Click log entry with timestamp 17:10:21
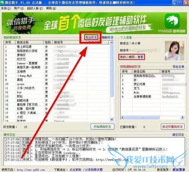Viewport: 189px width, 172px height. pyautogui.click(x=67, y=160)
